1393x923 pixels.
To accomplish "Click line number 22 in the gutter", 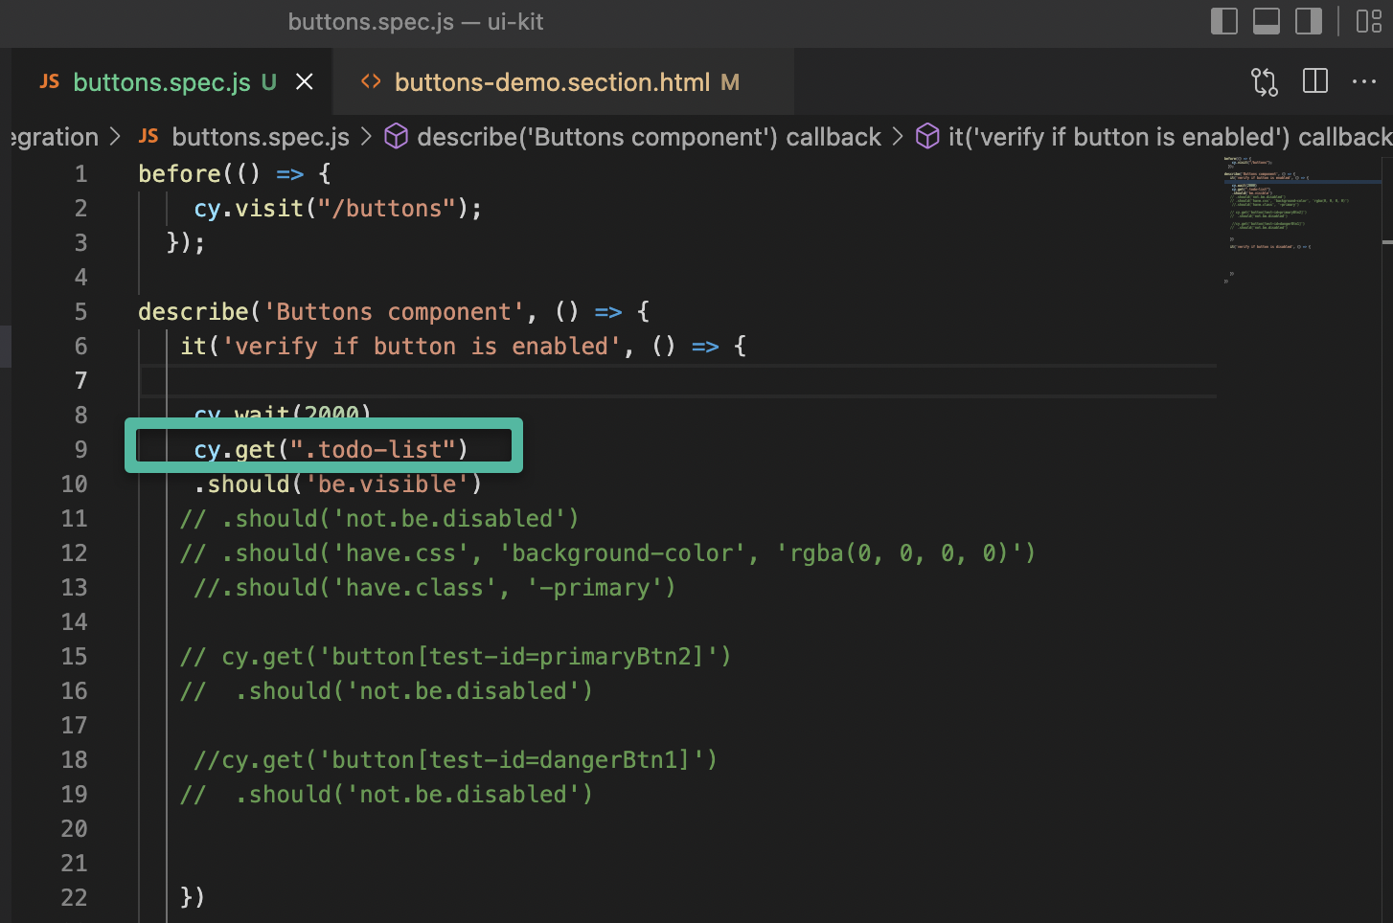I will [x=75, y=898].
